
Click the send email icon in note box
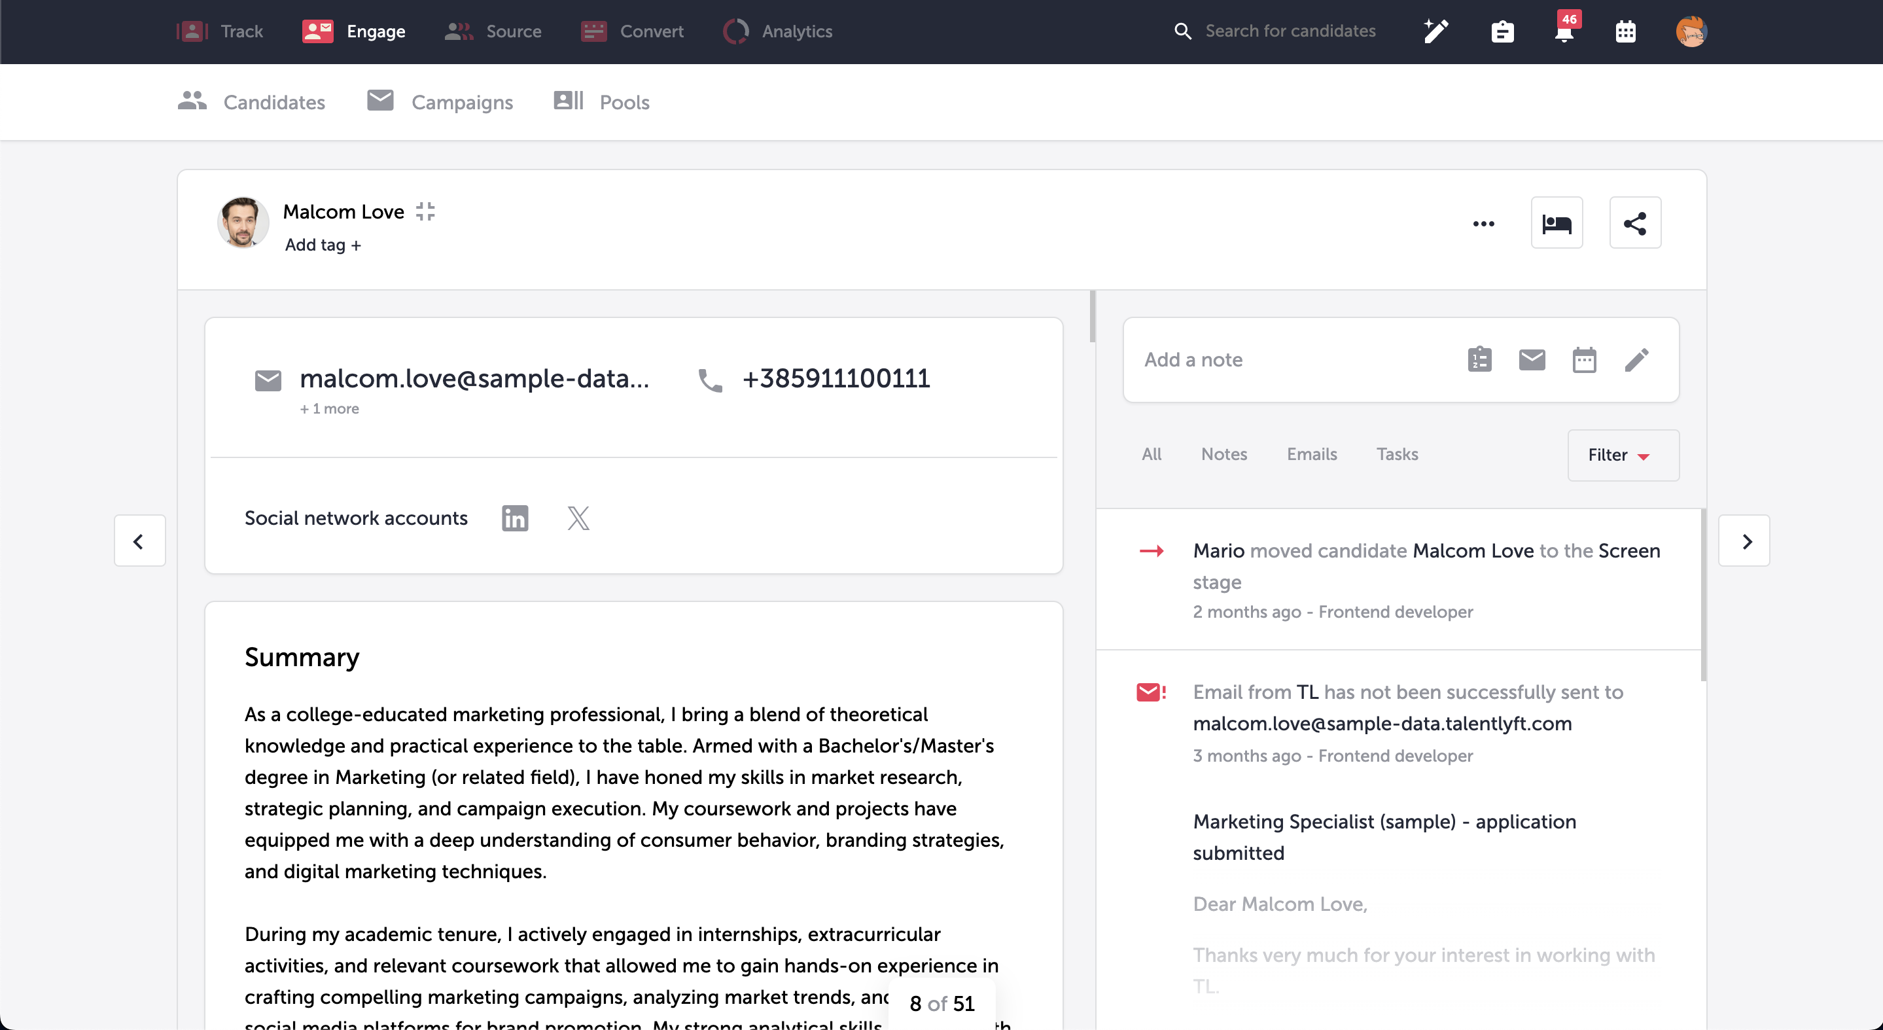1532,360
